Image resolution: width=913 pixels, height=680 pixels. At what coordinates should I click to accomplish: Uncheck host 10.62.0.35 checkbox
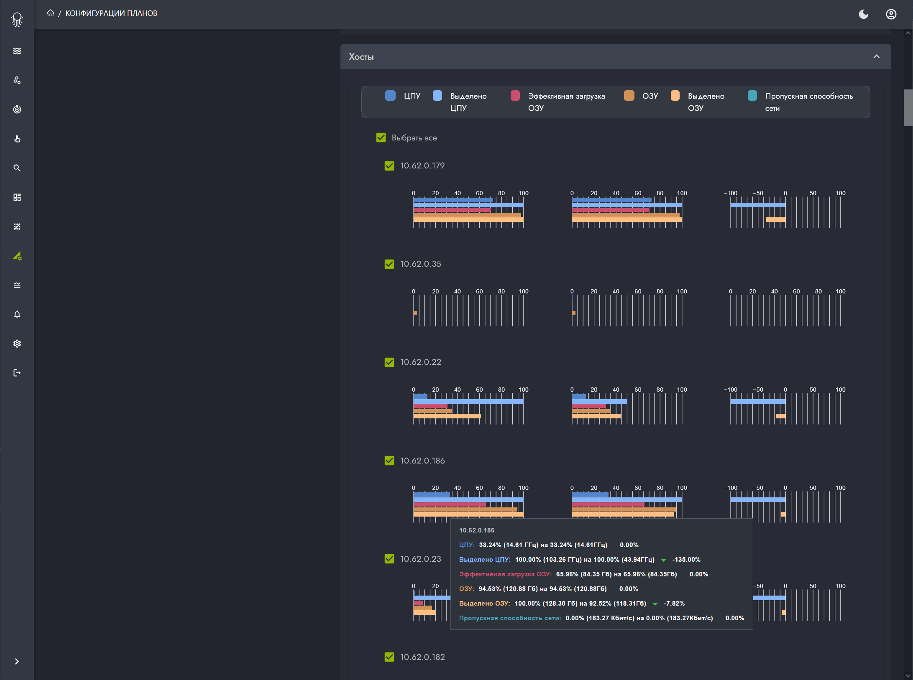(x=389, y=264)
